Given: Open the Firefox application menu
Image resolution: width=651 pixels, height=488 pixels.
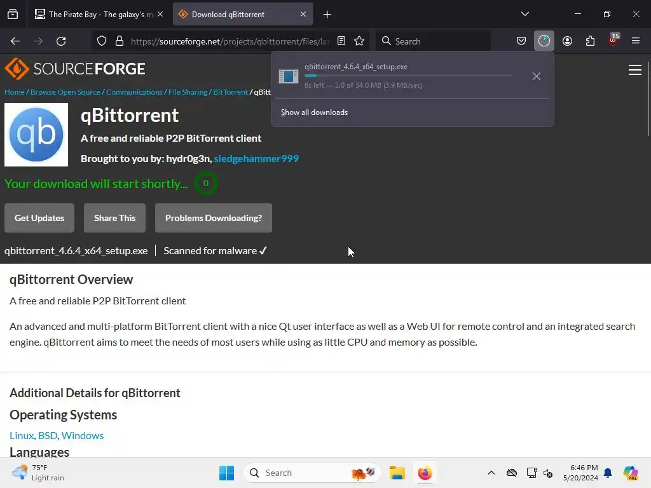Looking at the screenshot, I should coord(636,41).
